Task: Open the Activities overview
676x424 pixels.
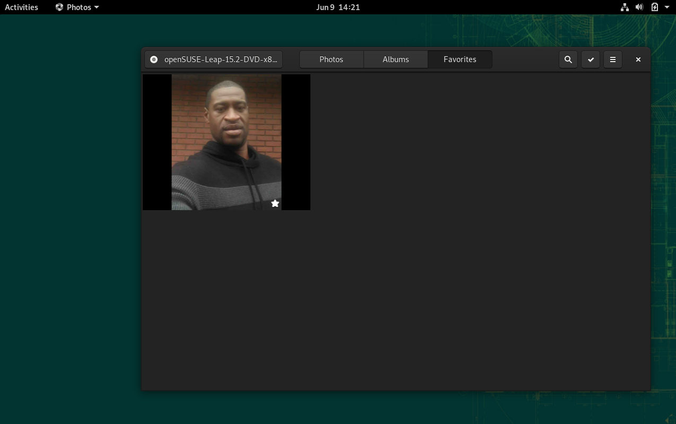Action: click(x=21, y=7)
